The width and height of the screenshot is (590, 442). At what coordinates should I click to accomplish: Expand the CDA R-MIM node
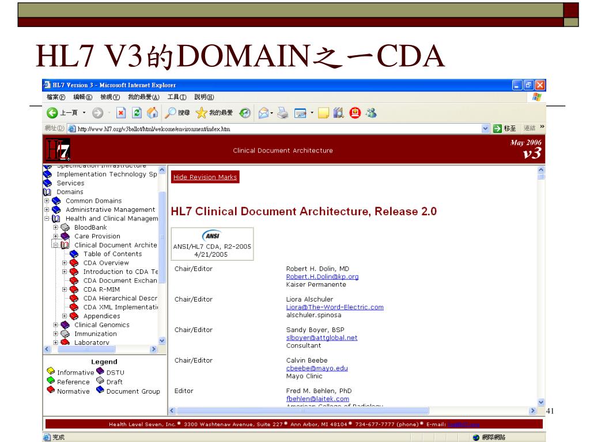point(65,289)
